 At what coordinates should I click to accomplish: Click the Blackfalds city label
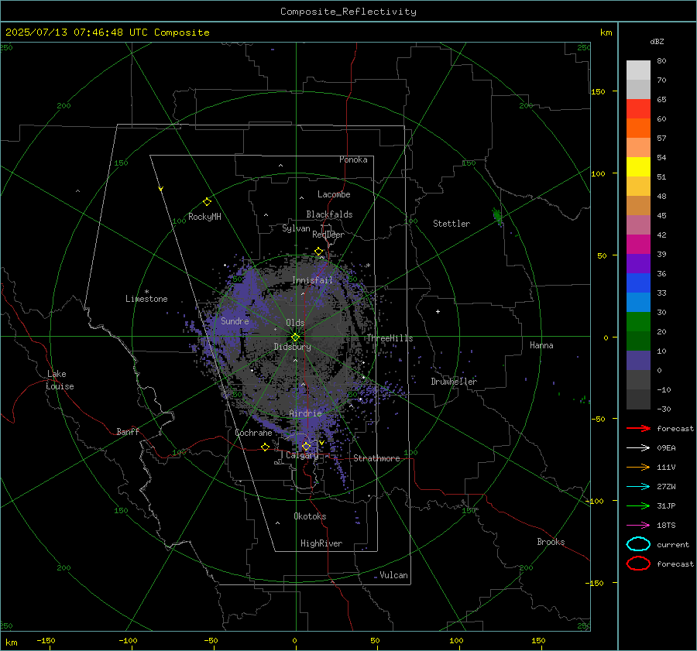[329, 214]
